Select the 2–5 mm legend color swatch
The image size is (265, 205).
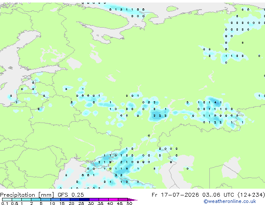coord(36,200)
